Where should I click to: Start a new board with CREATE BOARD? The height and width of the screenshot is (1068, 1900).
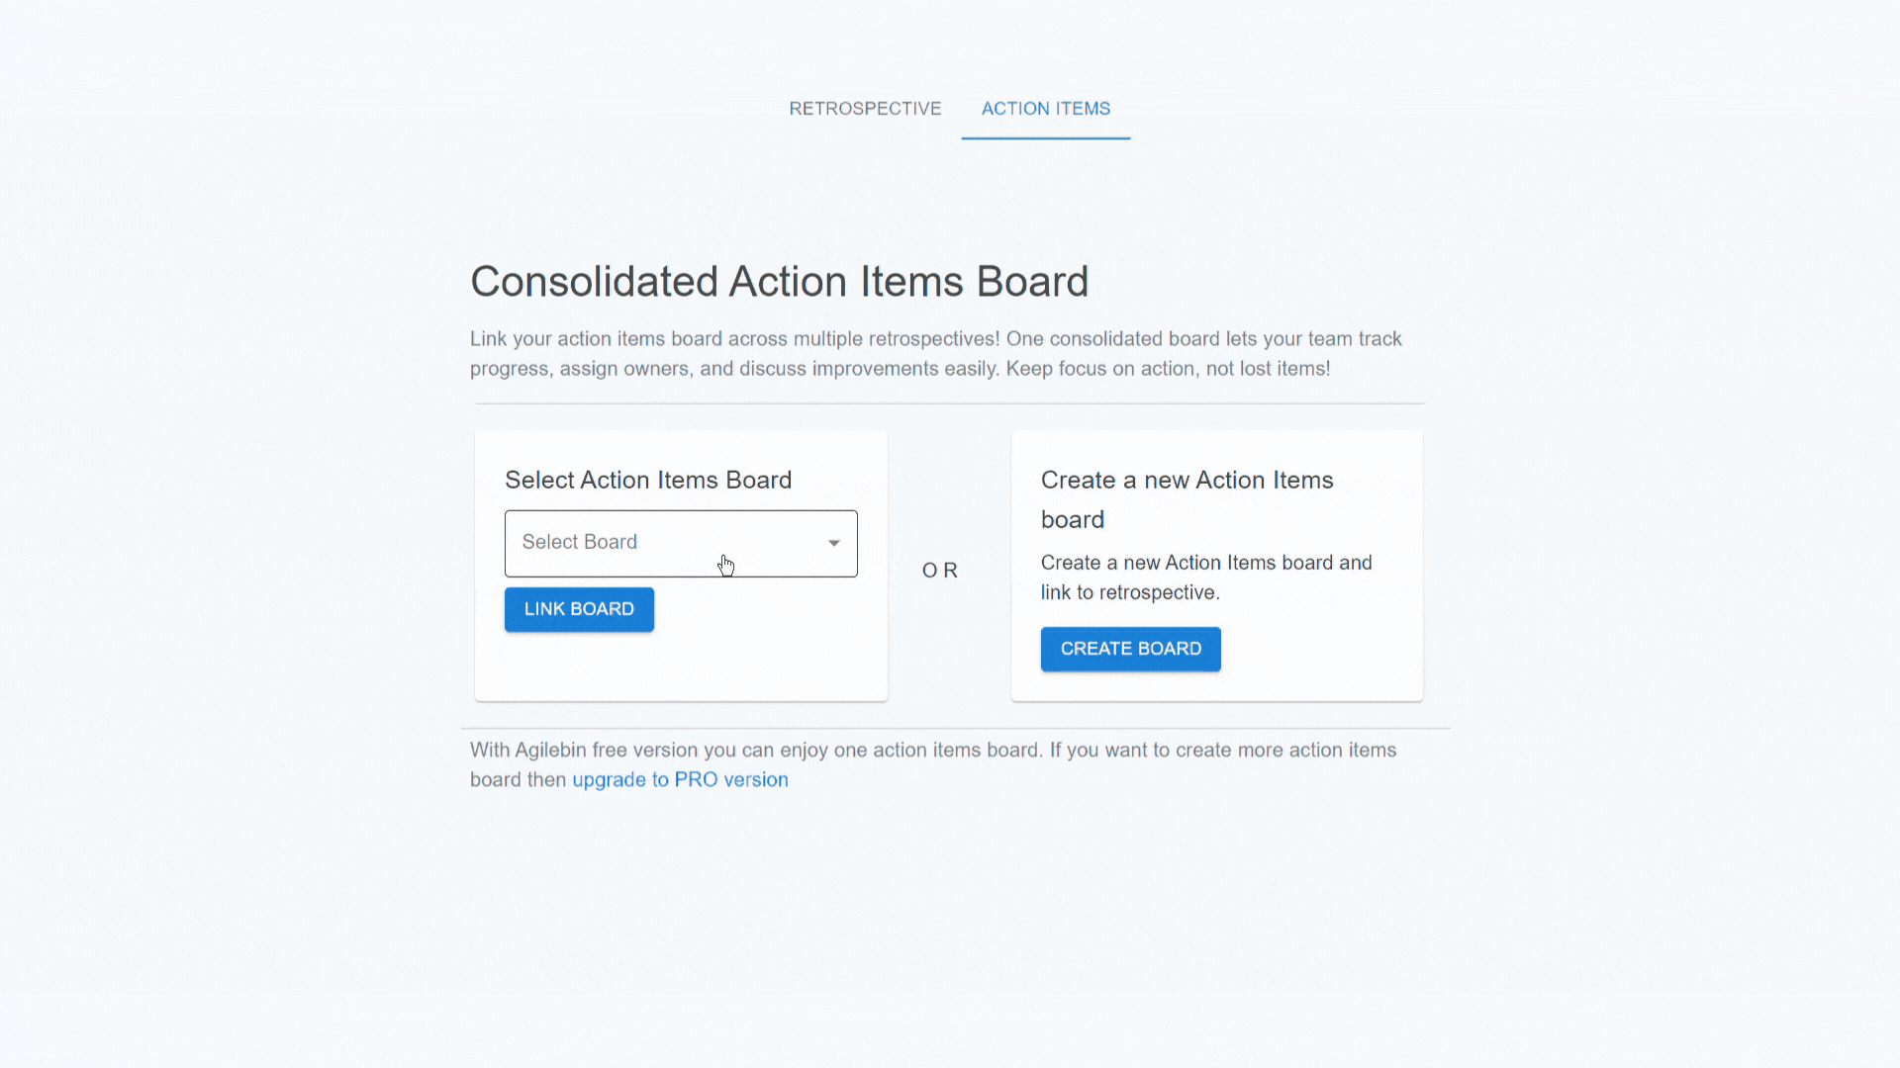click(1130, 649)
